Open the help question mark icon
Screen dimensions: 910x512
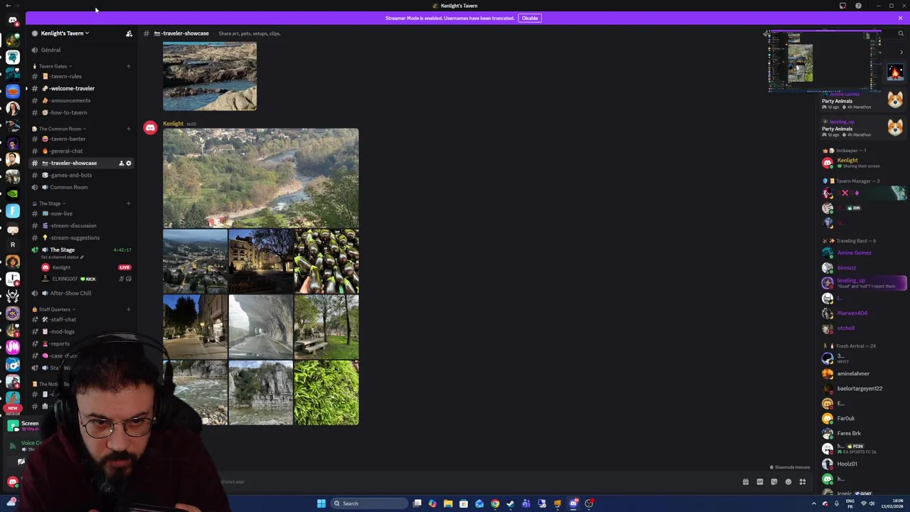[858, 6]
